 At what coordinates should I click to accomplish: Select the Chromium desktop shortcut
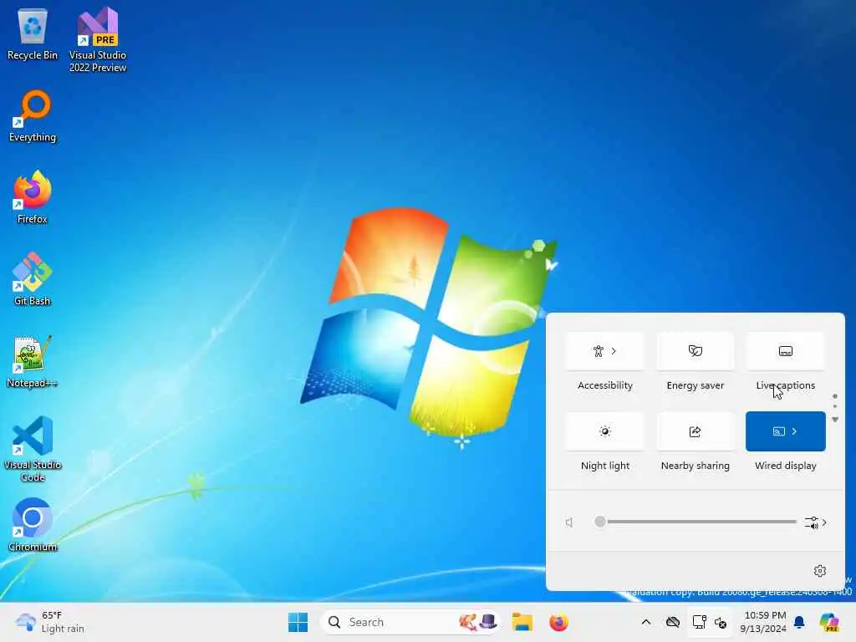click(33, 525)
